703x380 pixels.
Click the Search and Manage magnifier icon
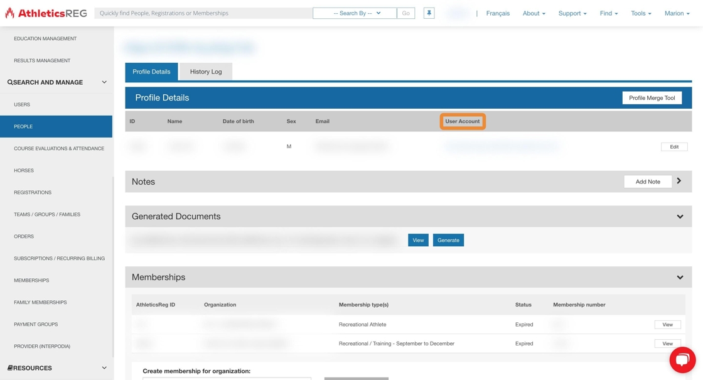point(10,82)
